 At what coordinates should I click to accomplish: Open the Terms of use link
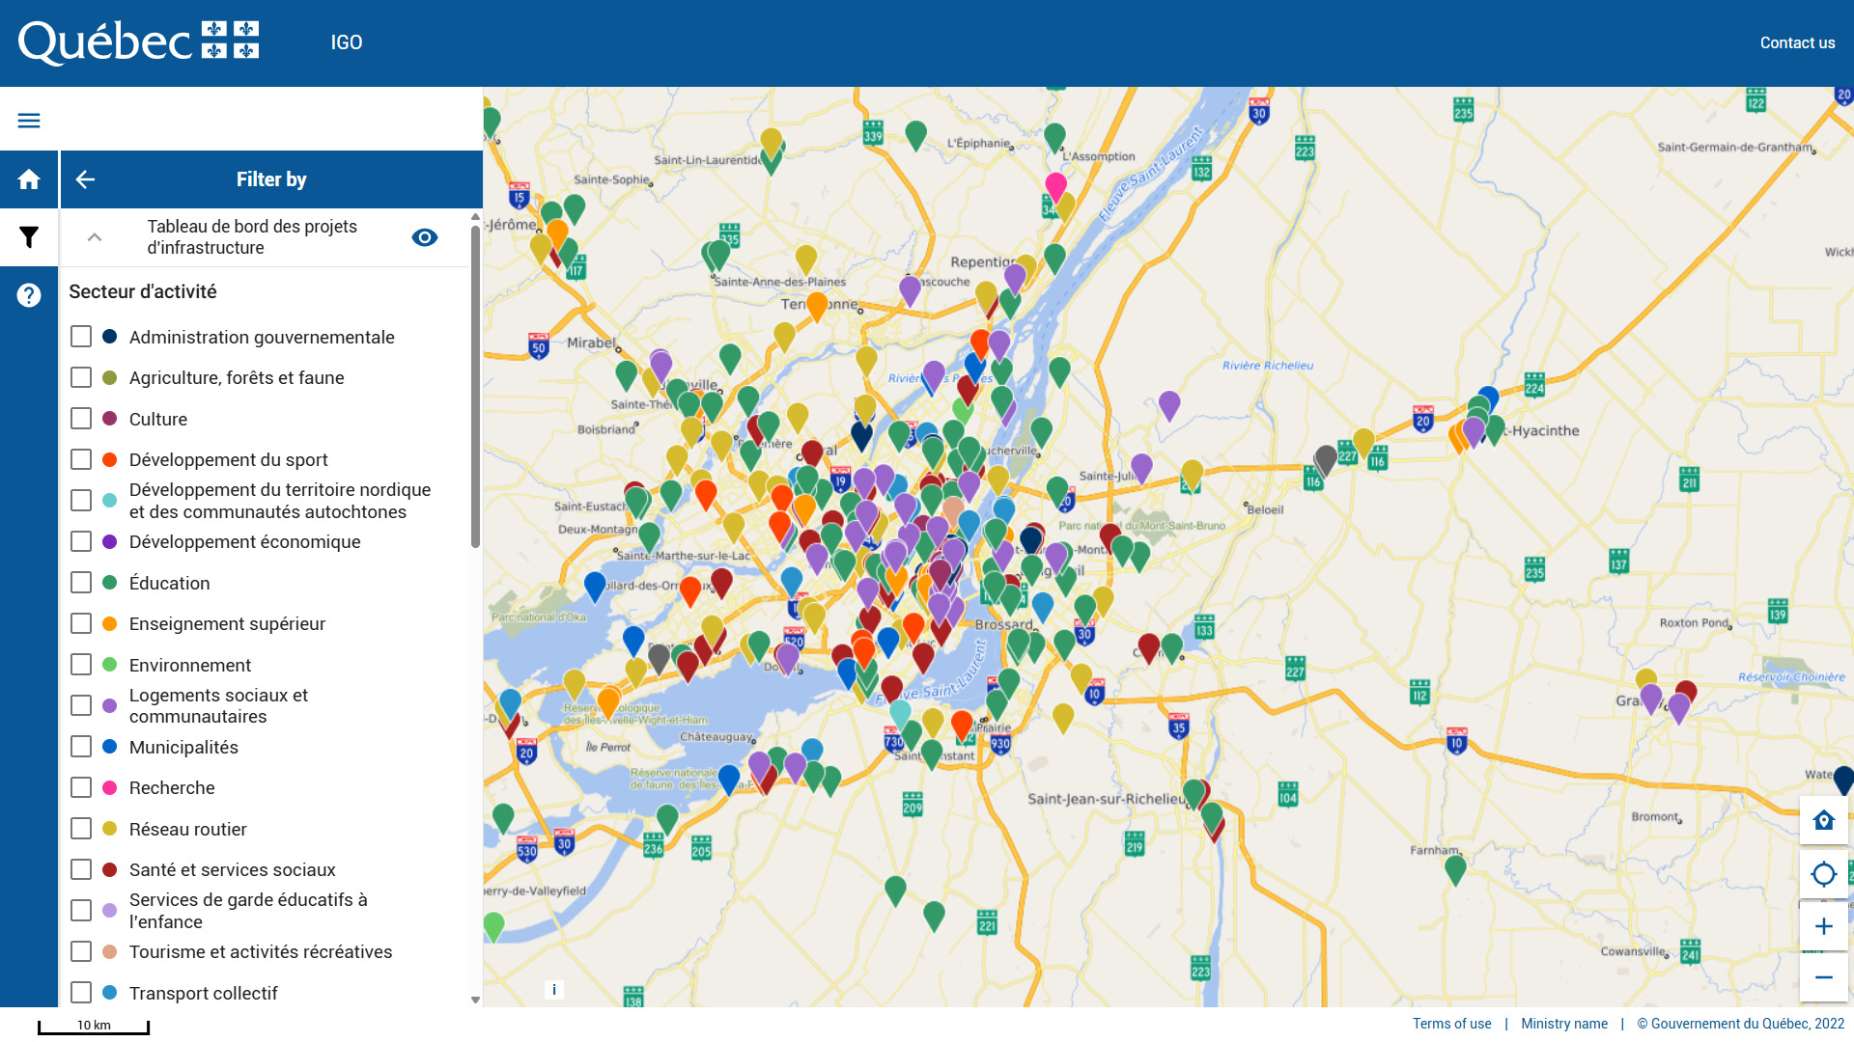pos(1451,1024)
